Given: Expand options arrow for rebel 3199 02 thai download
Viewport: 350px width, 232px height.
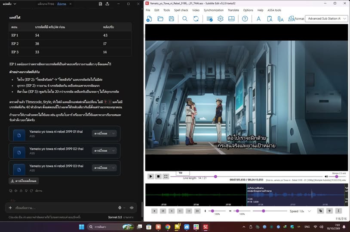Looking at the screenshot, I should point(114,150).
